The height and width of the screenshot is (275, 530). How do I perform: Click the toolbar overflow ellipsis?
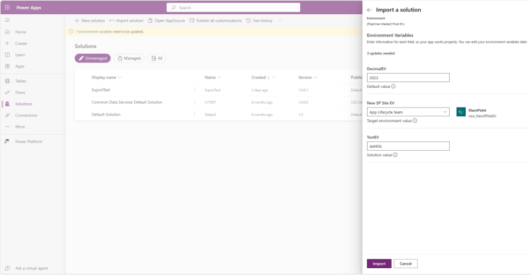pos(280,20)
